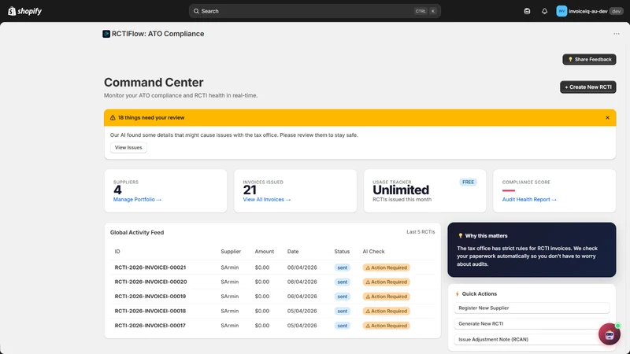Focus the Shopify search field
The height and width of the screenshot is (354, 630).
point(314,11)
